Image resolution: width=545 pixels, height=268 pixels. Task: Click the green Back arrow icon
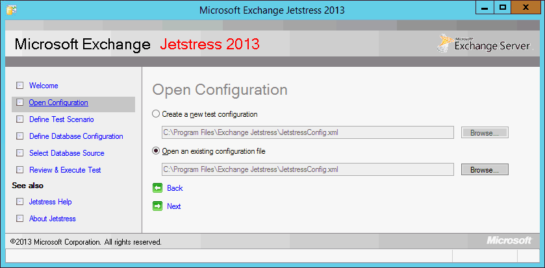157,188
